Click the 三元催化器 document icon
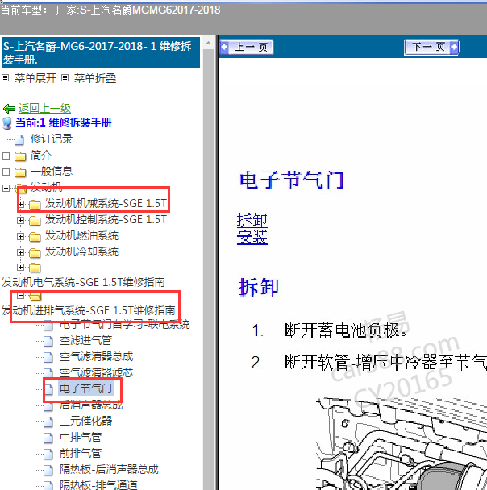The width and height of the screenshot is (487, 490). point(48,421)
